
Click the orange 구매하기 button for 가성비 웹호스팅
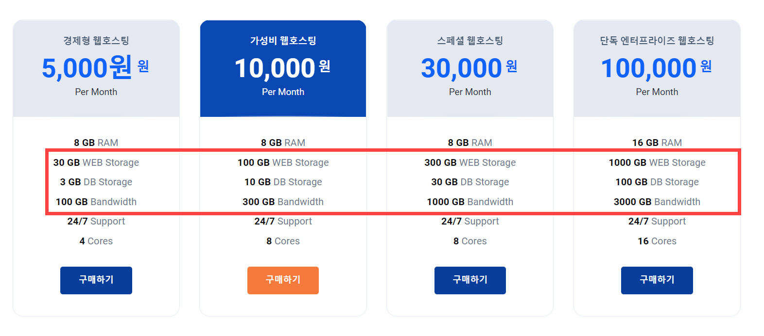coord(283,280)
